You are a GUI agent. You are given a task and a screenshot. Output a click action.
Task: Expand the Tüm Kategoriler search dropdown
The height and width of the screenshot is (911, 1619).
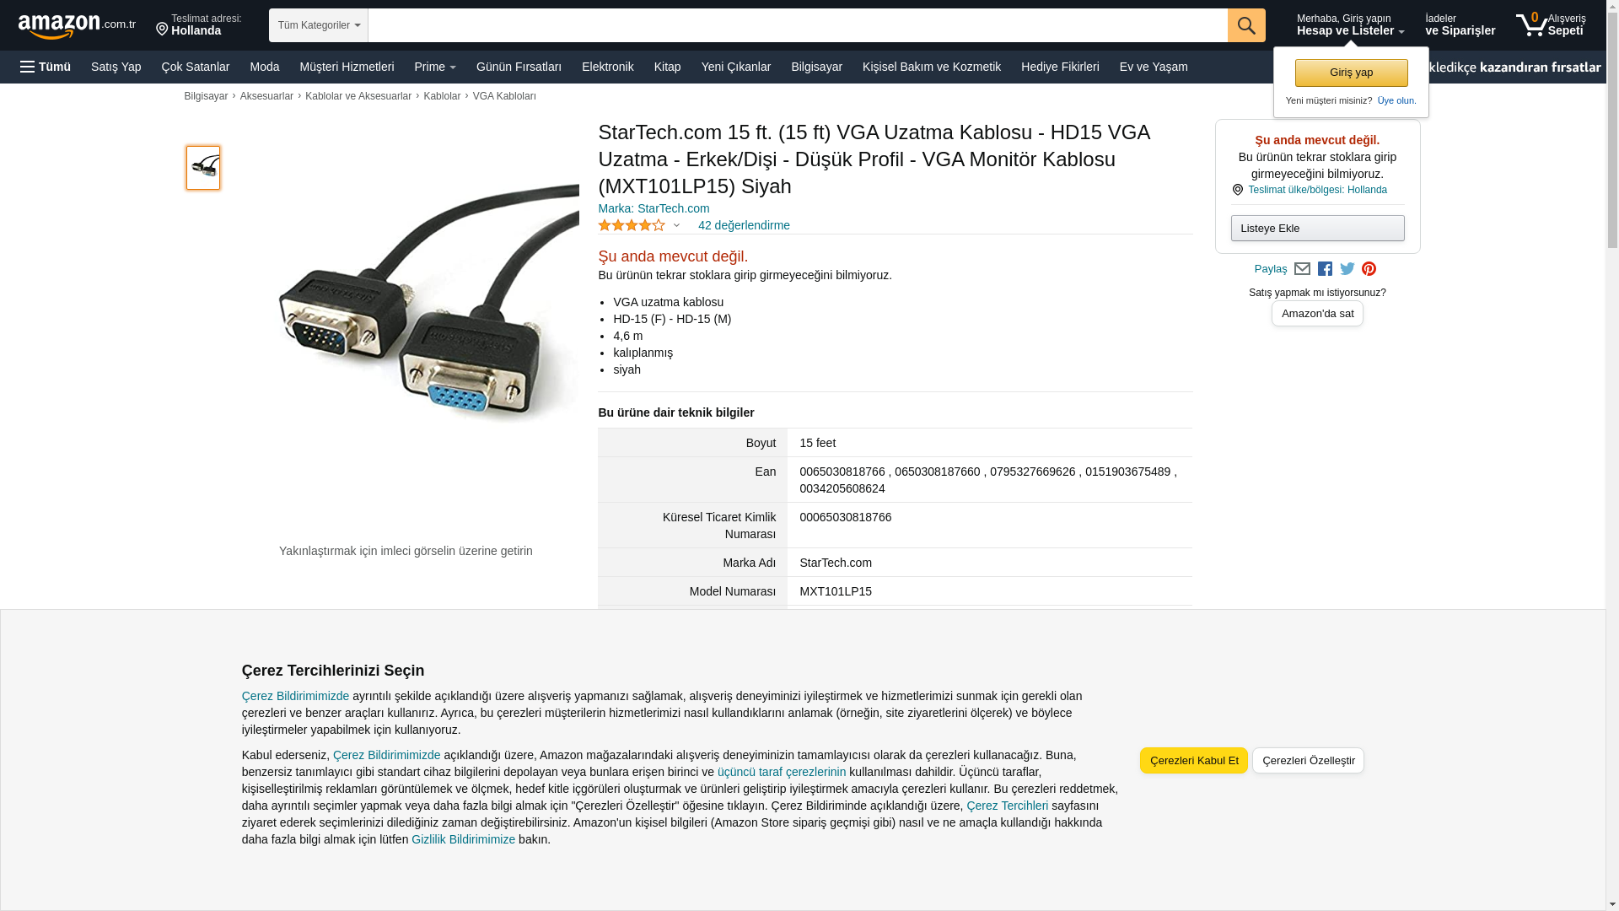coord(319,25)
